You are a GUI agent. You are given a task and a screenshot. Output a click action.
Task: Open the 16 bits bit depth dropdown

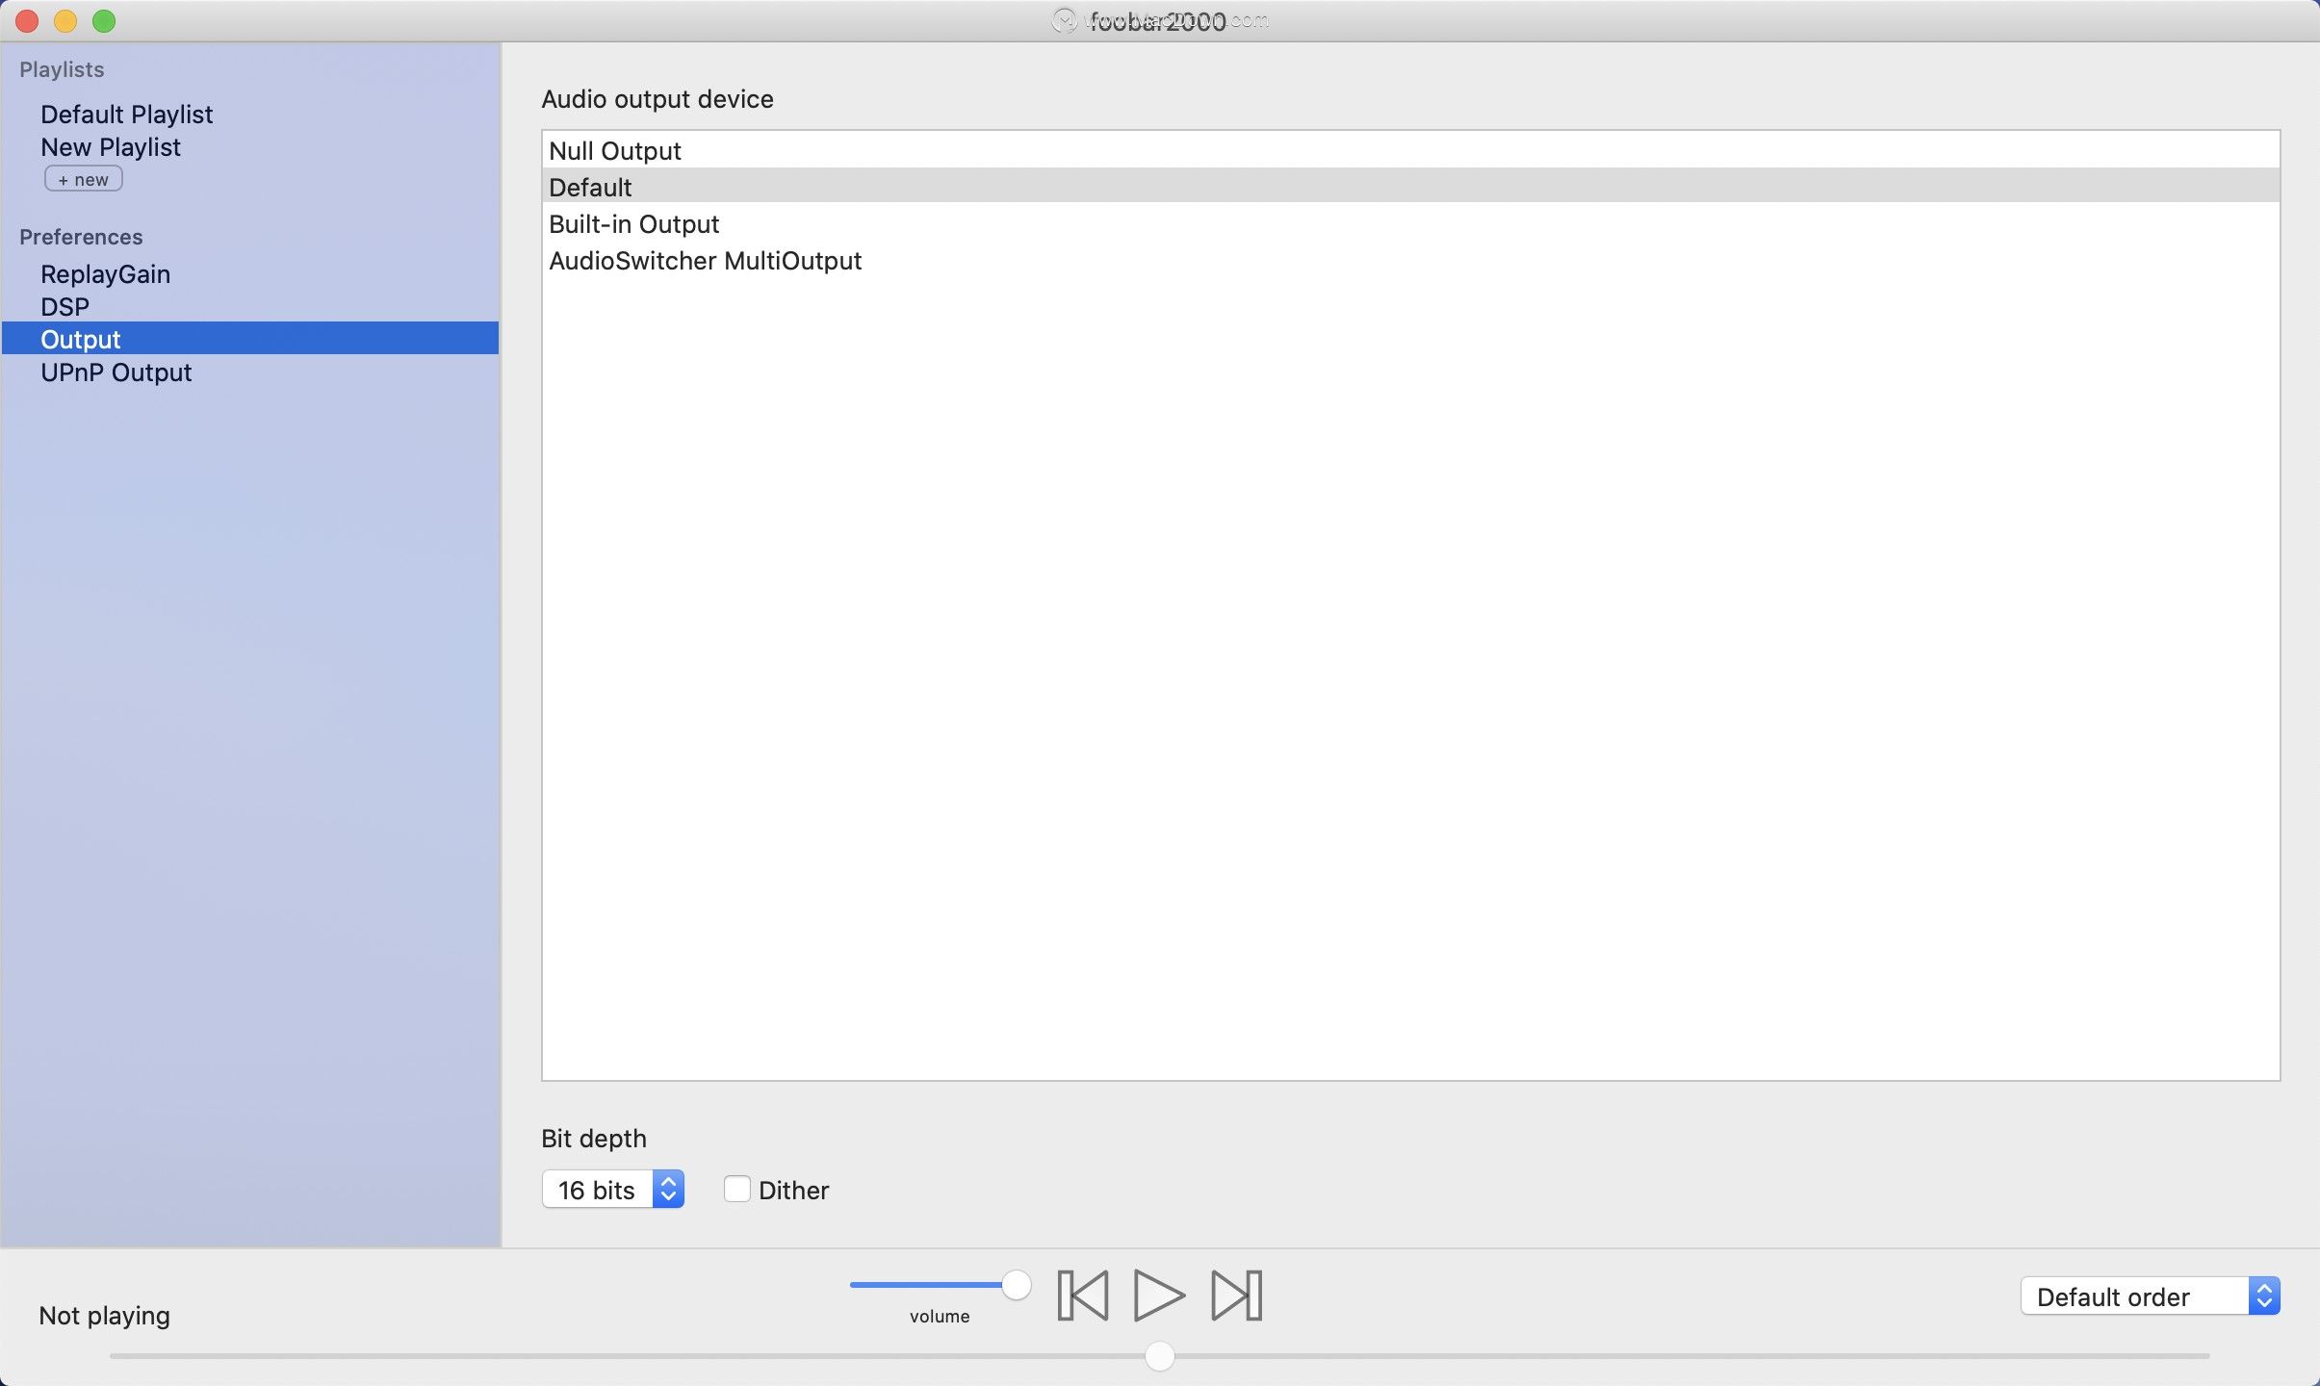[597, 1190]
